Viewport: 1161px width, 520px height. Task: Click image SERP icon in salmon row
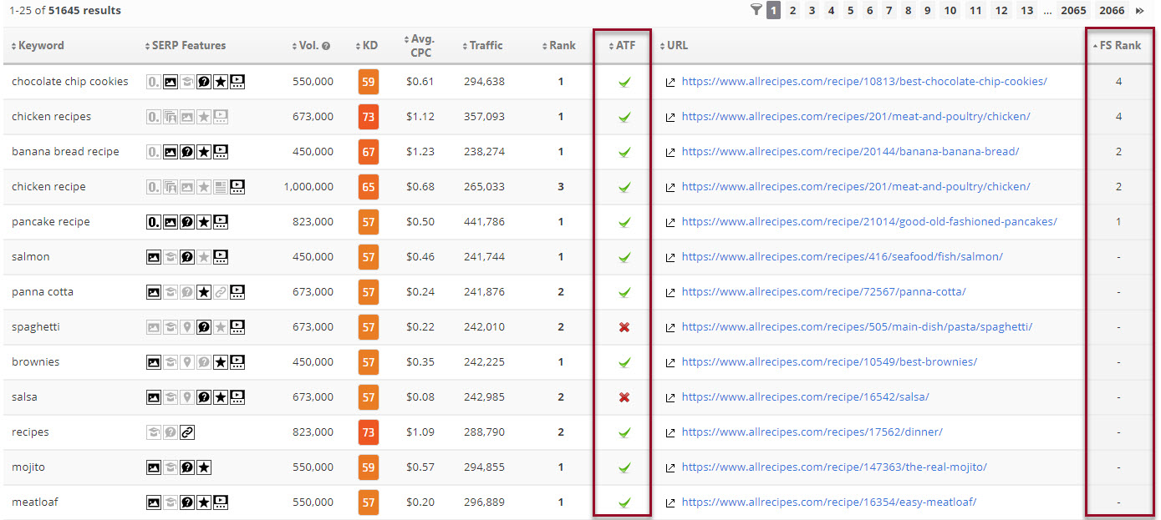154,257
